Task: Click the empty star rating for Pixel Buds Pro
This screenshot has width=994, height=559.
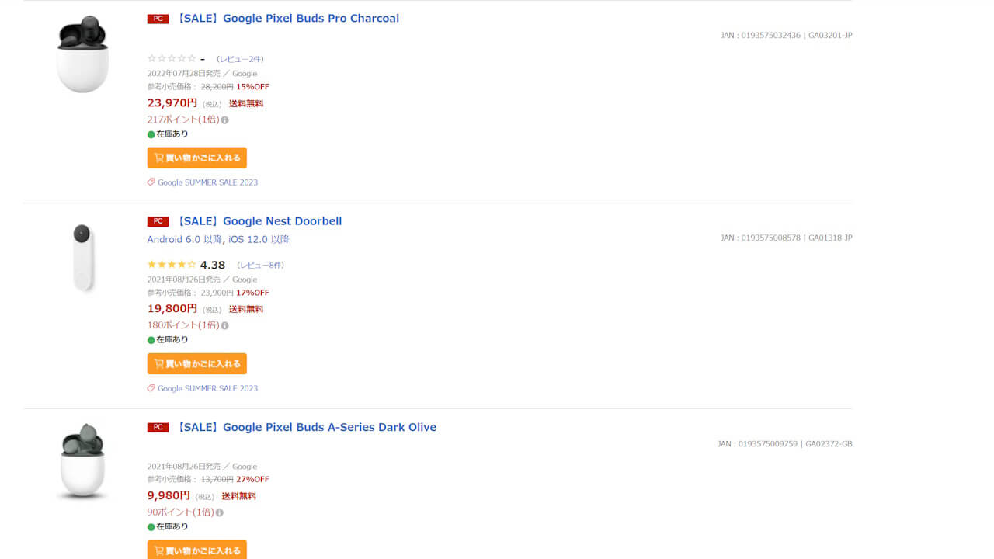Action: pos(172,59)
